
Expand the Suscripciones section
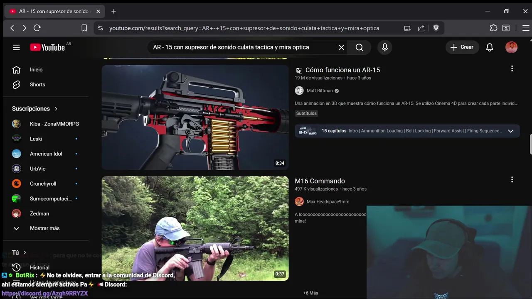click(x=35, y=109)
